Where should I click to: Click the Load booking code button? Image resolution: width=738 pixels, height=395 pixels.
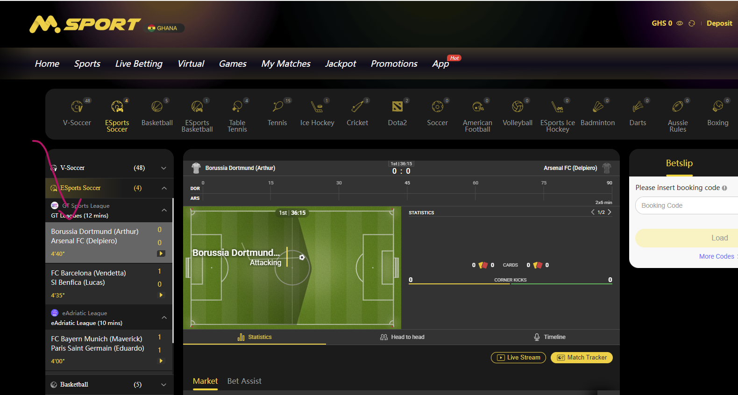coord(687,238)
